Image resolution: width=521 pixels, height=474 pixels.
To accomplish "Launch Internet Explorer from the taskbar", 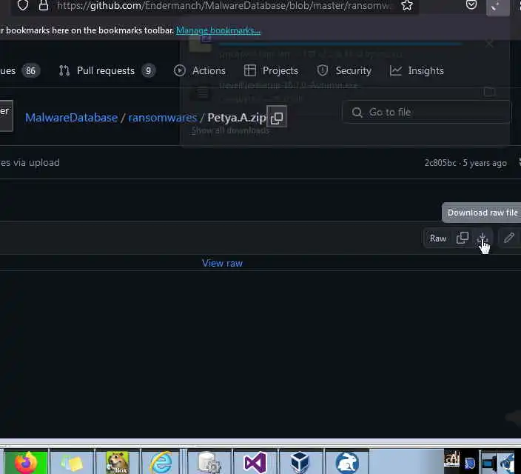I will pos(161,463).
